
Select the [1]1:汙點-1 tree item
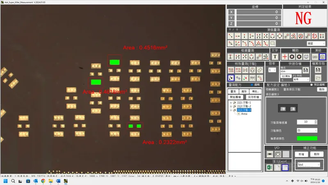click(x=244, y=102)
